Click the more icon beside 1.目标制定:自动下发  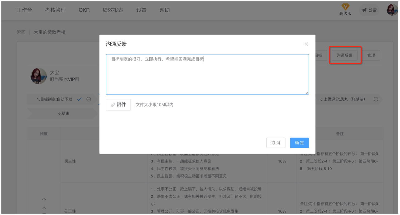click(x=89, y=99)
